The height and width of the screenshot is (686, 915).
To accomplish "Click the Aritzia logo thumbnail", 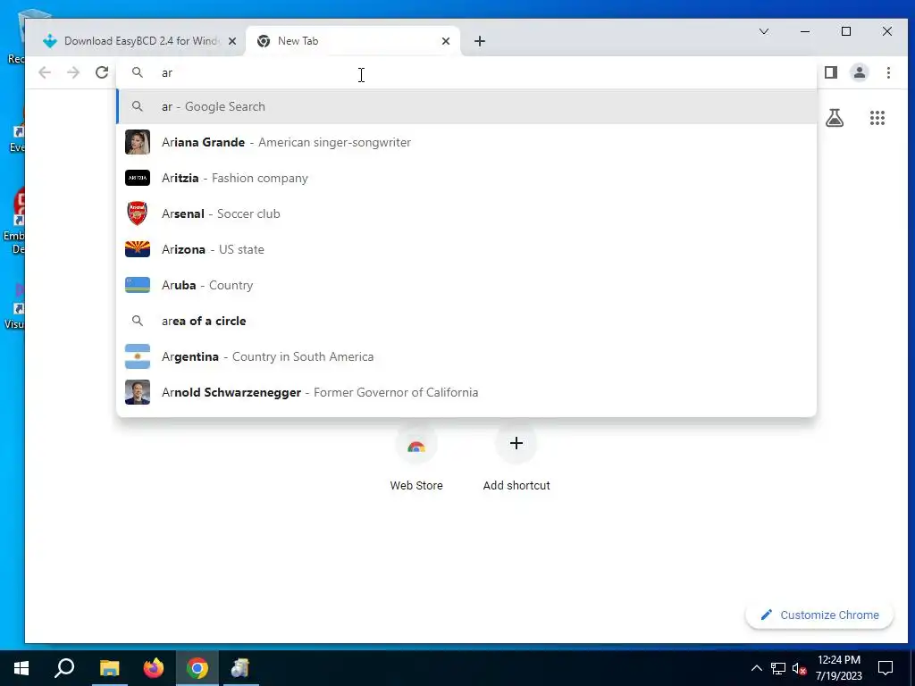I will pos(138,178).
